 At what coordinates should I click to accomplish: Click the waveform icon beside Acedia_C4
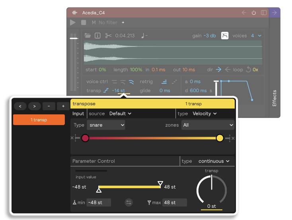tap(75, 13)
